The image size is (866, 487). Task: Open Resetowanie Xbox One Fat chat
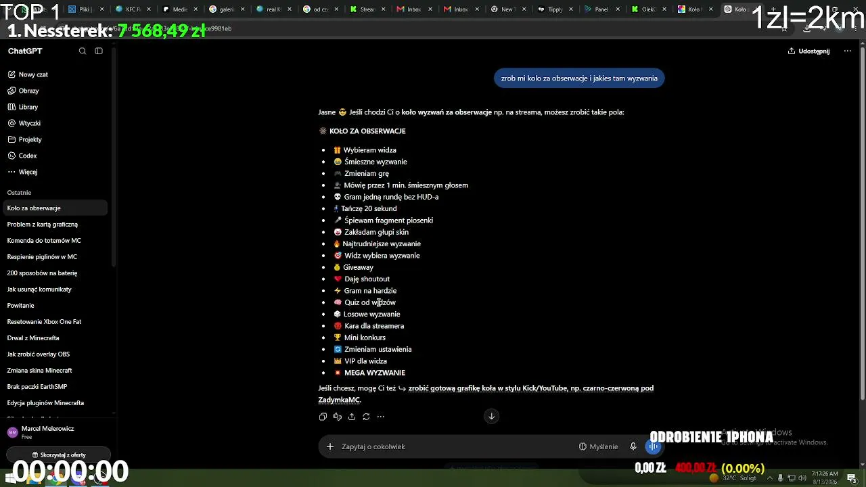point(55,322)
